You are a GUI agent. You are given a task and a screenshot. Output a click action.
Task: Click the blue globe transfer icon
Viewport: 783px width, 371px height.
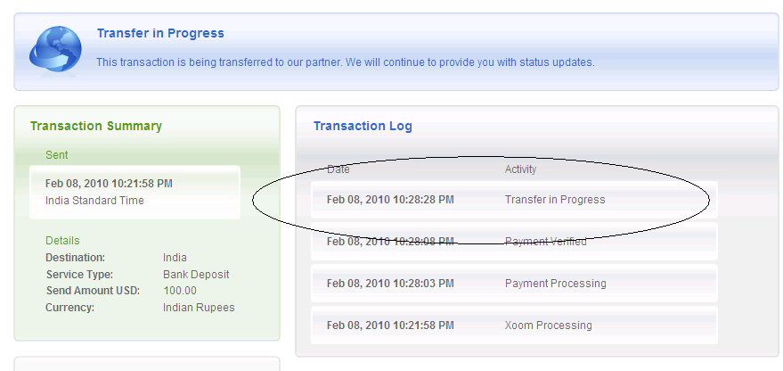[x=55, y=50]
